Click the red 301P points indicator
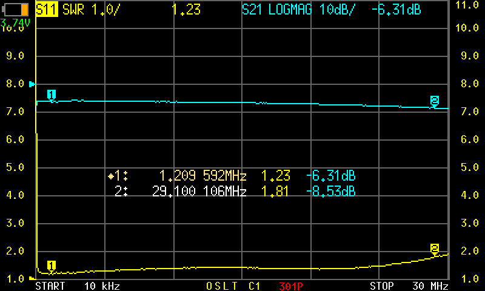 (x=291, y=286)
